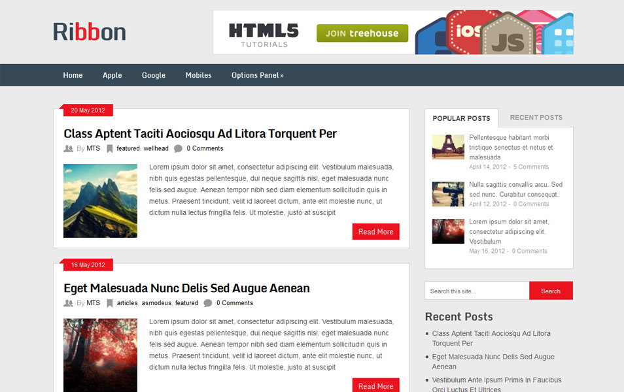Screen dimensions: 624x392
Task: Open 0 Comments link of first post
Action: coord(205,148)
